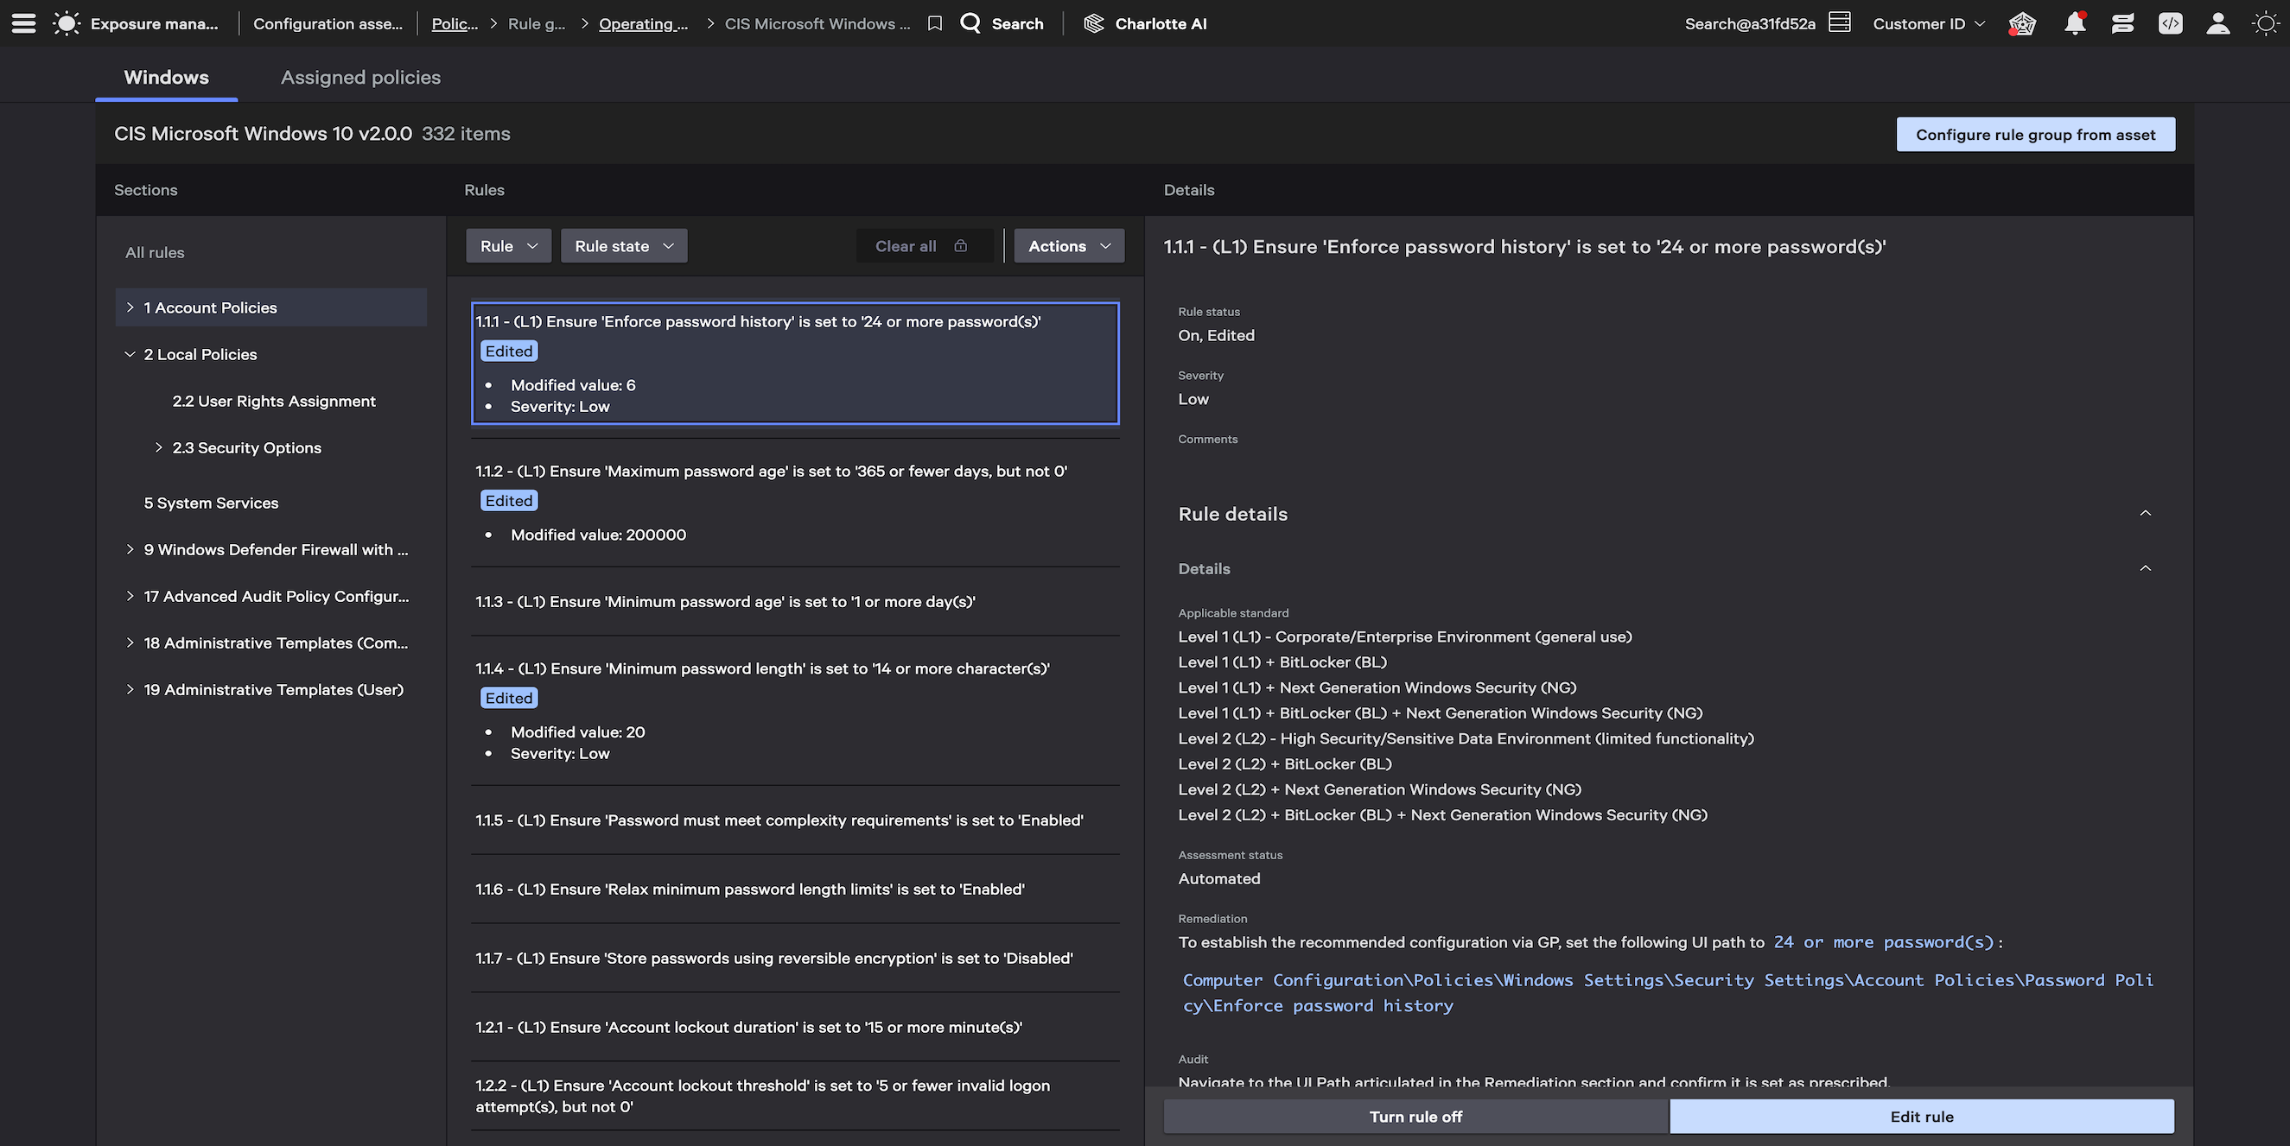This screenshot has width=2290, height=1146.
Task: Open Configuration assessment header item
Action: click(x=328, y=24)
